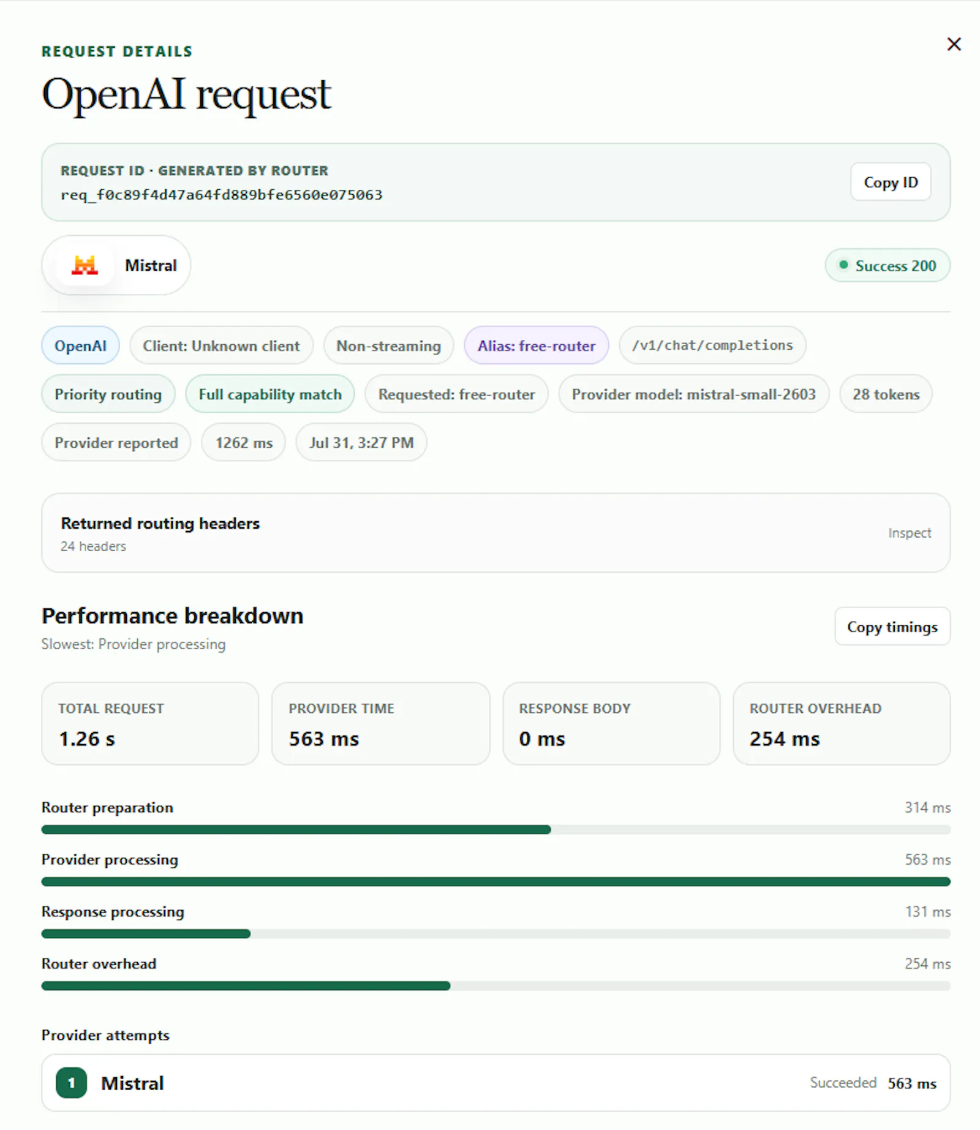Click the 28 tokens chip

[886, 394]
